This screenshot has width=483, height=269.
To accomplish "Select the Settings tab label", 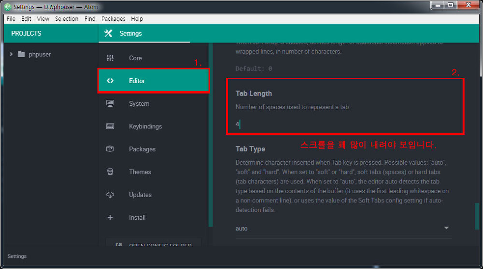I will click(130, 33).
